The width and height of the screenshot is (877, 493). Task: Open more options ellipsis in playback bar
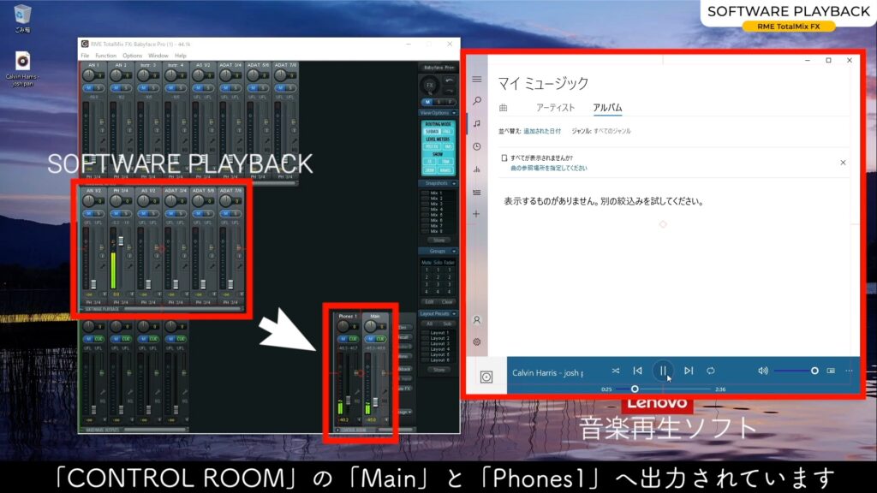coord(849,371)
